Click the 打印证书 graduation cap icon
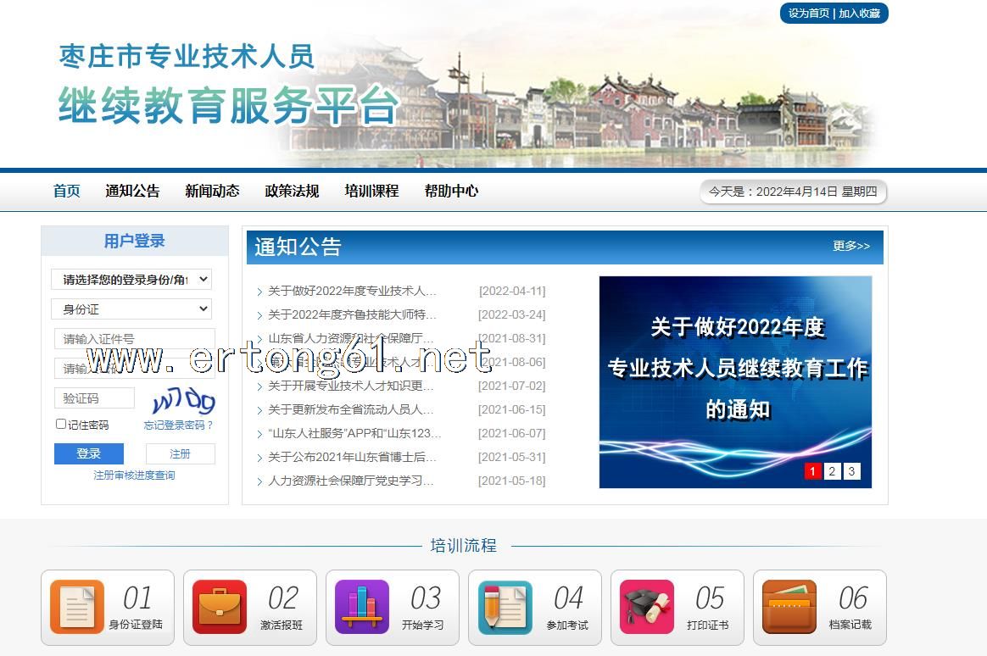This screenshot has width=987, height=656. tap(647, 607)
